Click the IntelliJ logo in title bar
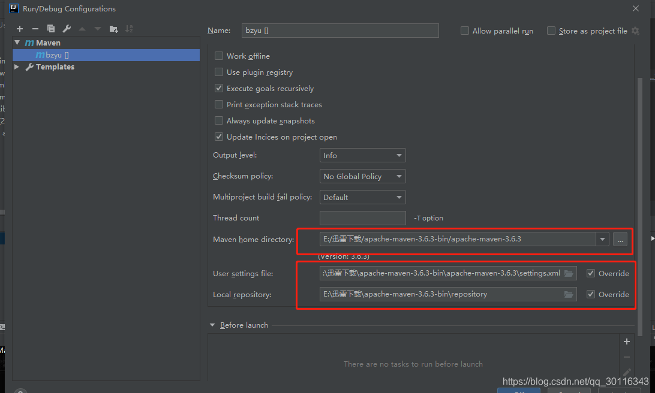Screen dimensions: 655x393 pyautogui.click(x=13, y=8)
